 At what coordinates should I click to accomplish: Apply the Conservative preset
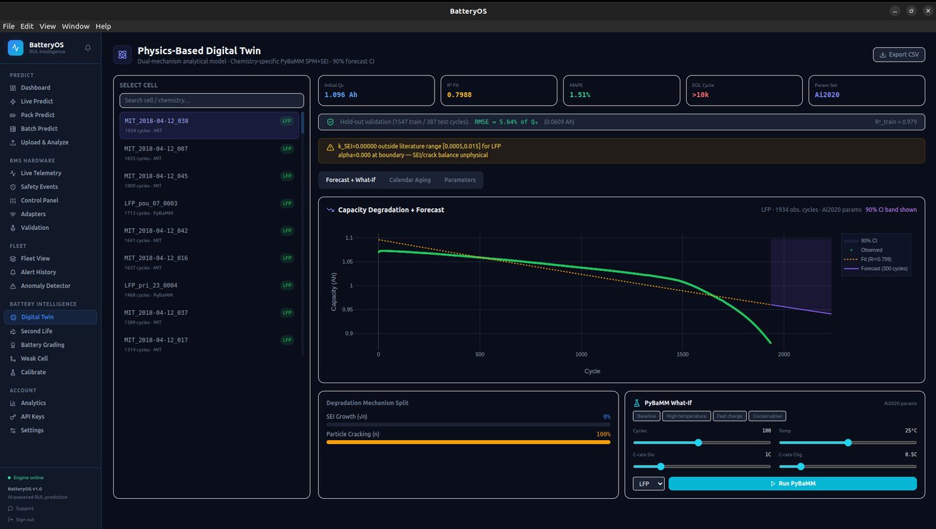pos(767,416)
